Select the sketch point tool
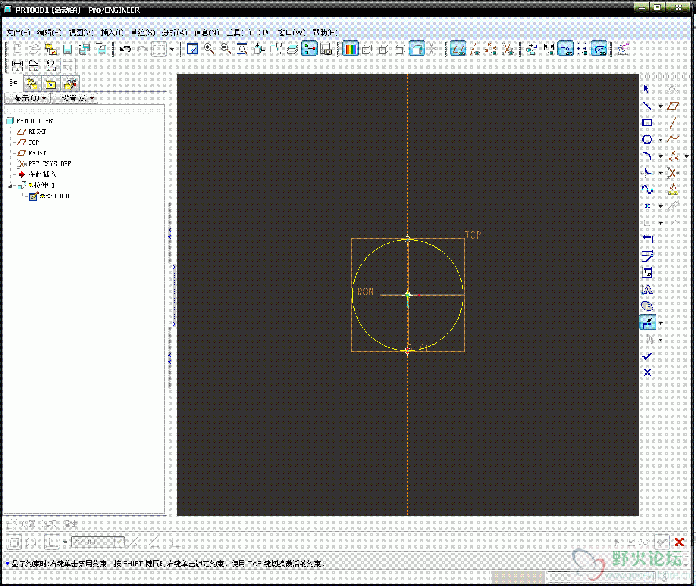The image size is (696, 586). coord(647,206)
